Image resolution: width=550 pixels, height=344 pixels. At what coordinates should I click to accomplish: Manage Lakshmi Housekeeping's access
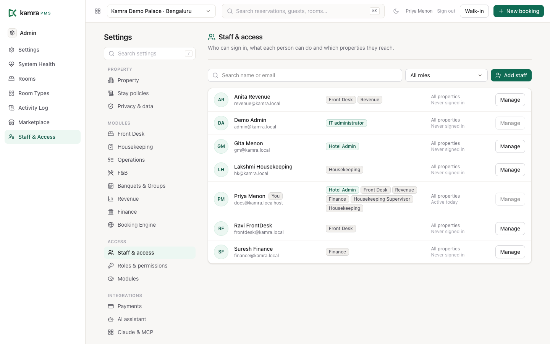click(x=510, y=170)
